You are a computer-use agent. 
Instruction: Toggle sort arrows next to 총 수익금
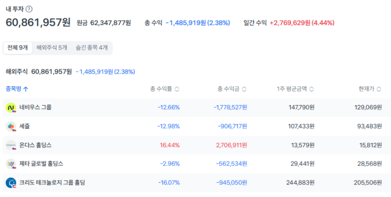click(x=244, y=89)
